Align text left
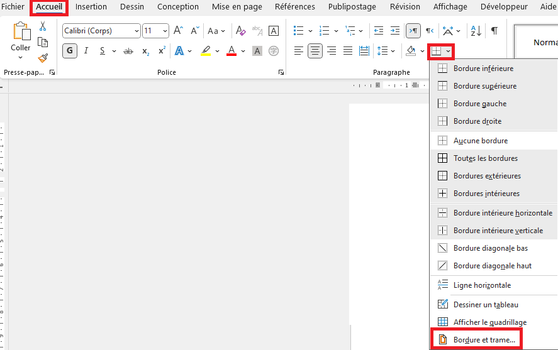The width and height of the screenshot is (558, 350). (x=299, y=51)
